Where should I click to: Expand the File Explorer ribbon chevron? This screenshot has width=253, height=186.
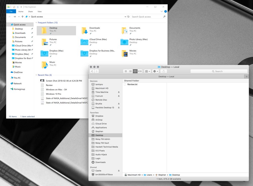pyautogui.click(x=162, y=11)
